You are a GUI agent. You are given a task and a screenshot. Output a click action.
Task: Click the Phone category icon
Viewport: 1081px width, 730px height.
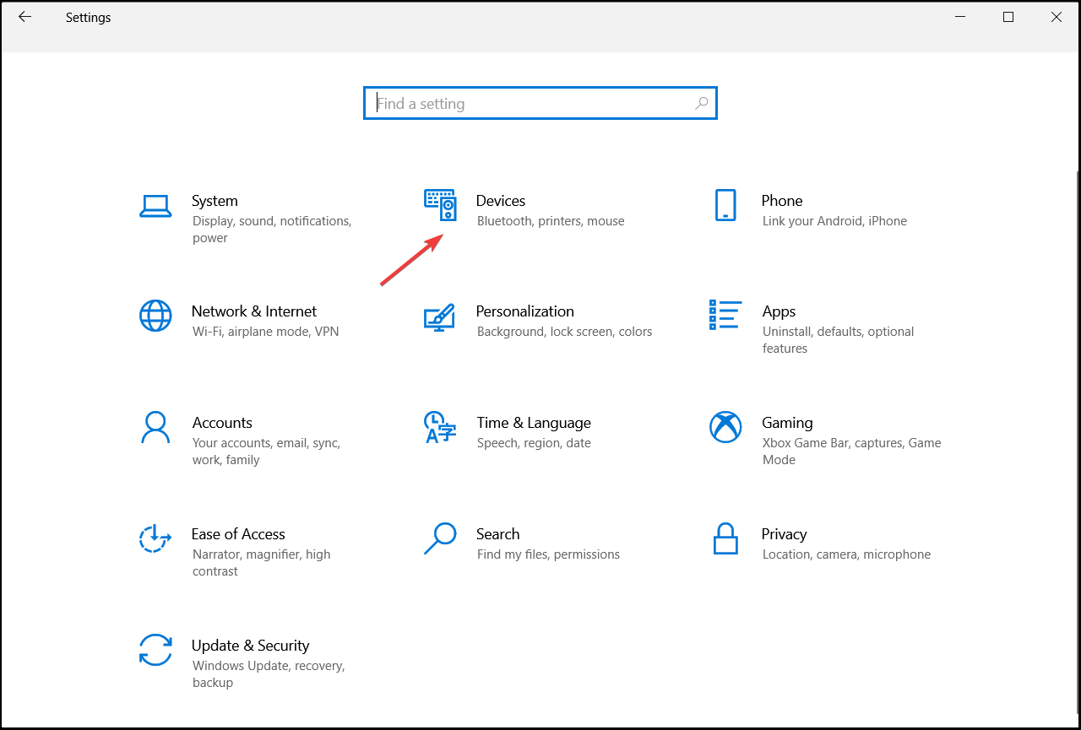(x=725, y=205)
